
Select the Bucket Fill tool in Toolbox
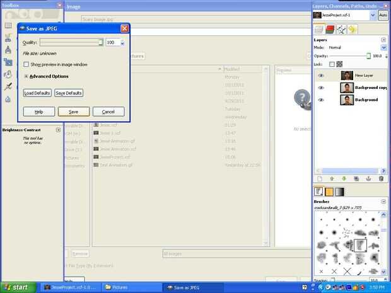[8, 74]
